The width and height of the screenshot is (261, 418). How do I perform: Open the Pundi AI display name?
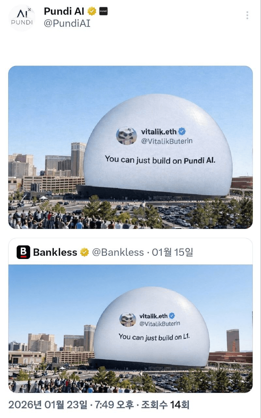point(64,11)
